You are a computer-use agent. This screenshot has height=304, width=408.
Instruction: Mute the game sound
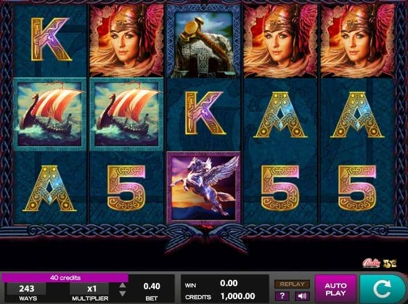(x=302, y=296)
